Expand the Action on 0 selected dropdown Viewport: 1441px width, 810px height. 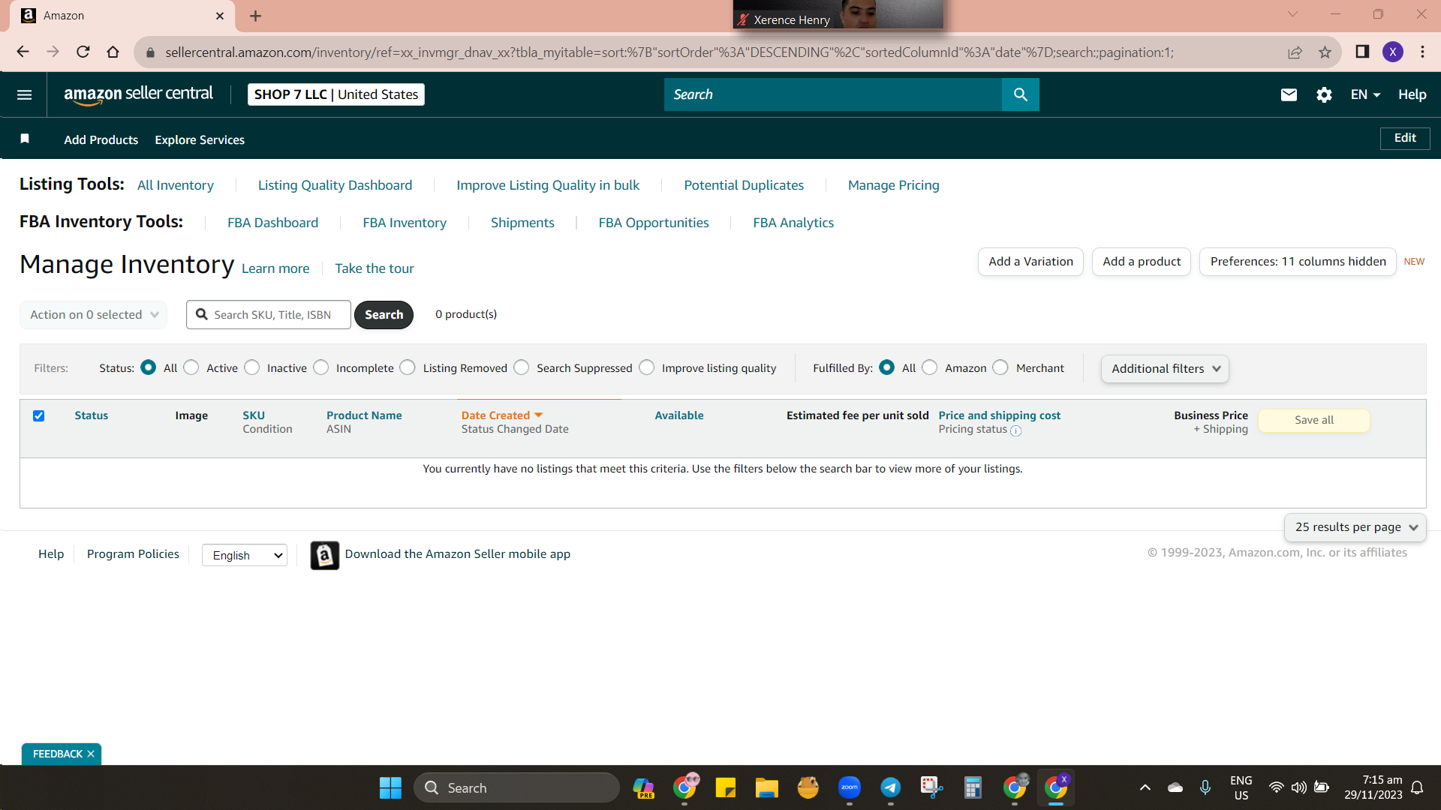click(x=94, y=315)
